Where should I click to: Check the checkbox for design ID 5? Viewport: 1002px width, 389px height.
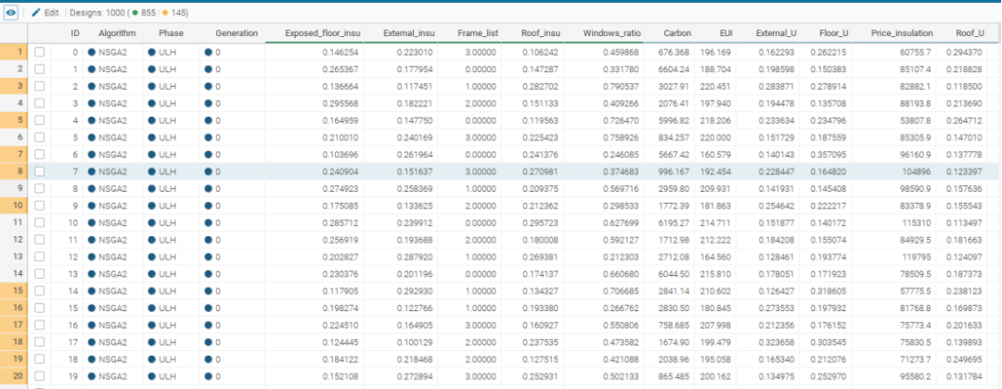click(40, 137)
